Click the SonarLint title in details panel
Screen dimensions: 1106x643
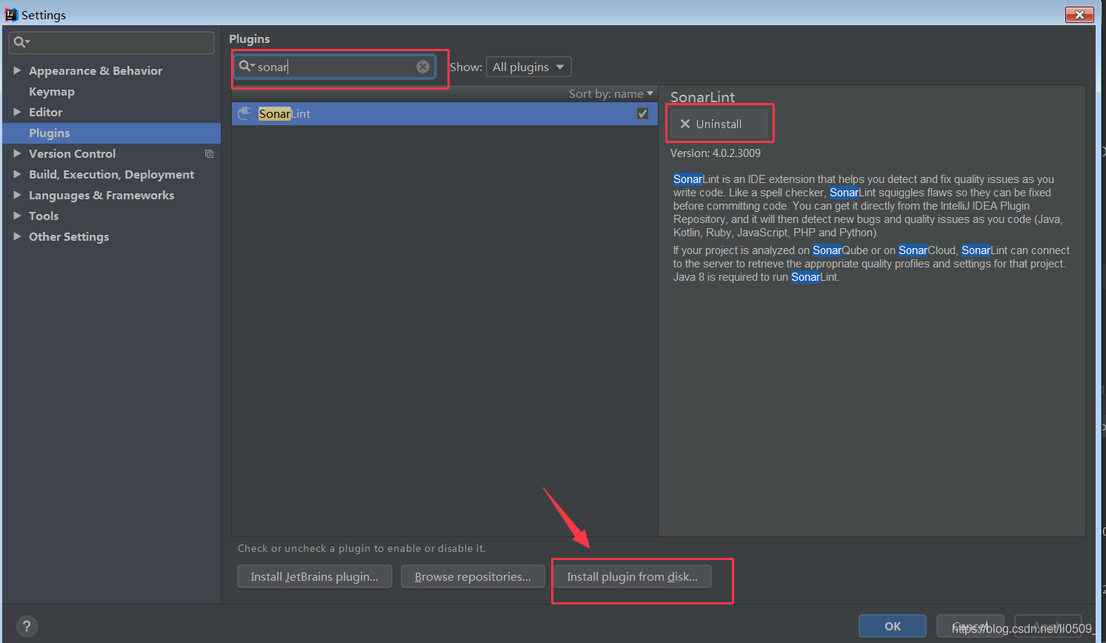pyautogui.click(x=702, y=97)
